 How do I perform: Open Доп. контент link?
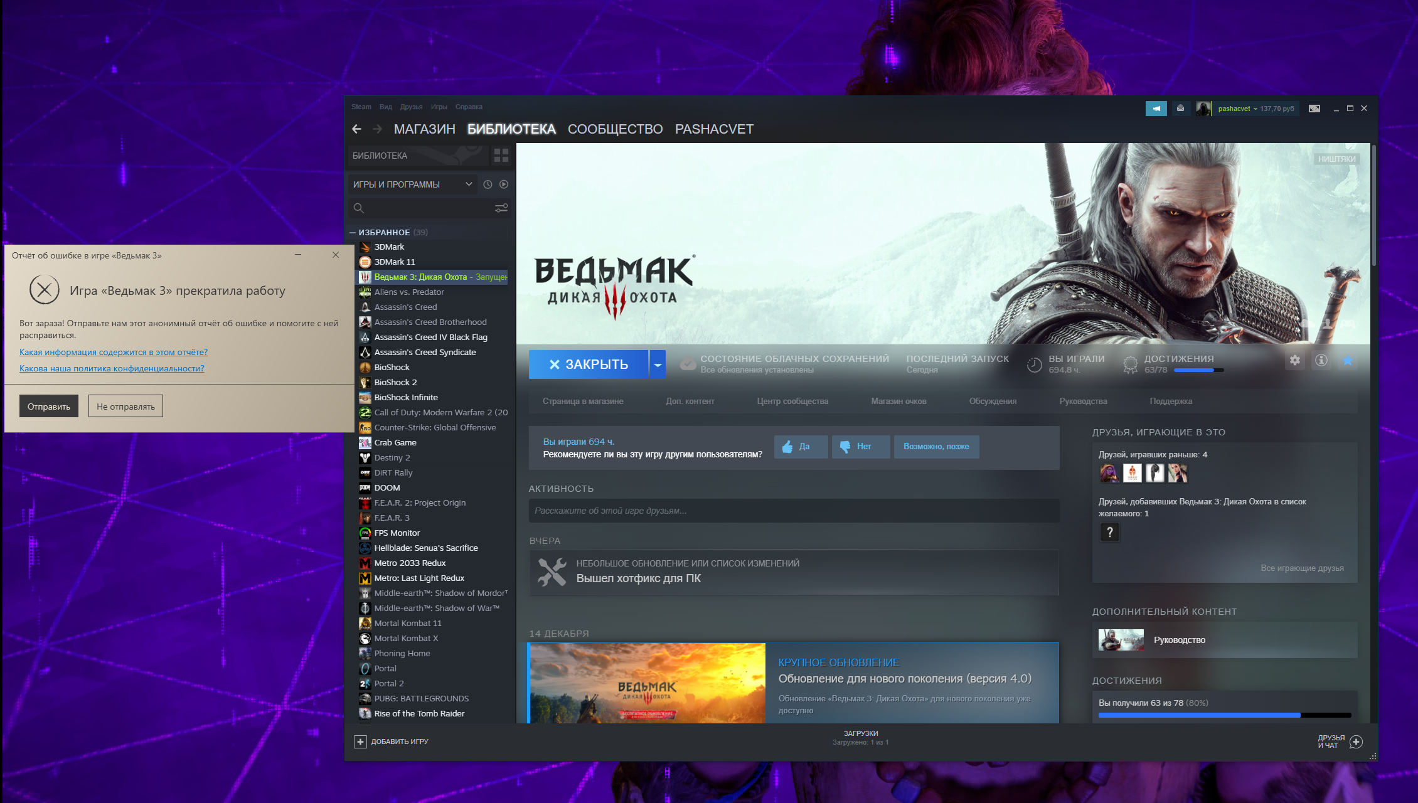690,401
